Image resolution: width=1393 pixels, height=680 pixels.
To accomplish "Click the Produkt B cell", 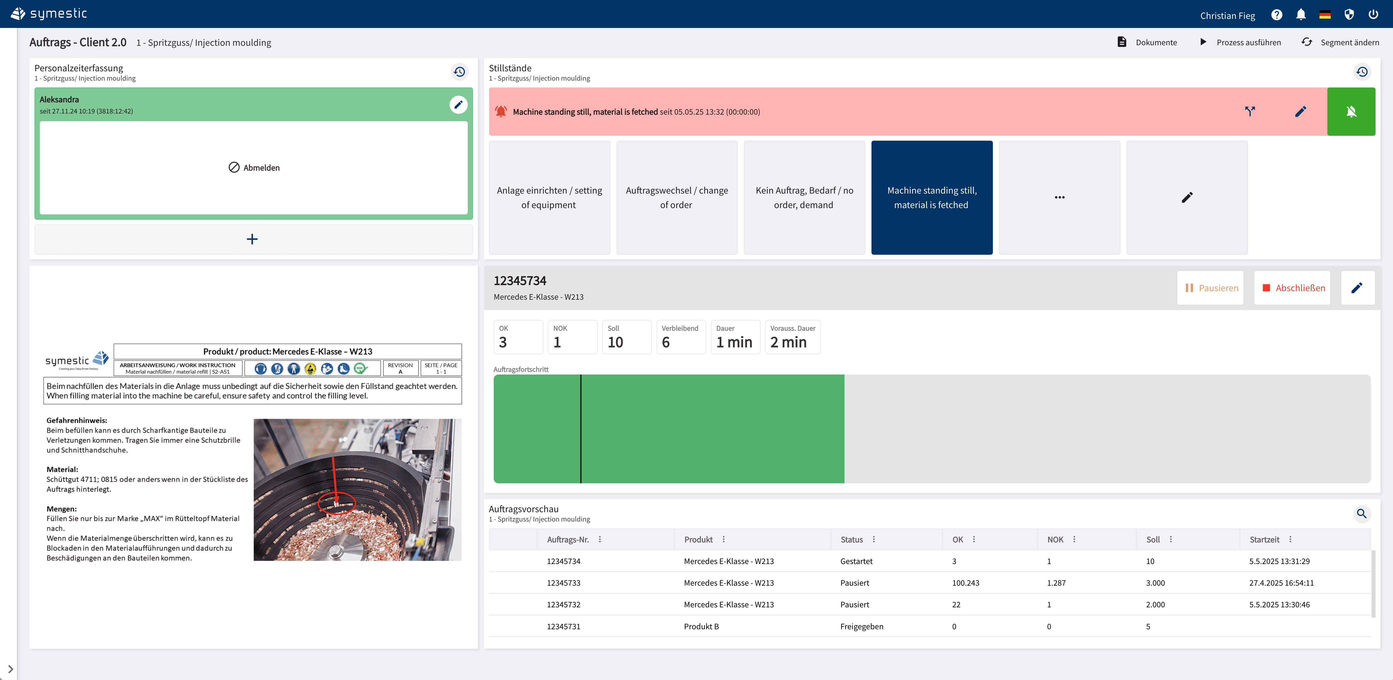I will 701,626.
